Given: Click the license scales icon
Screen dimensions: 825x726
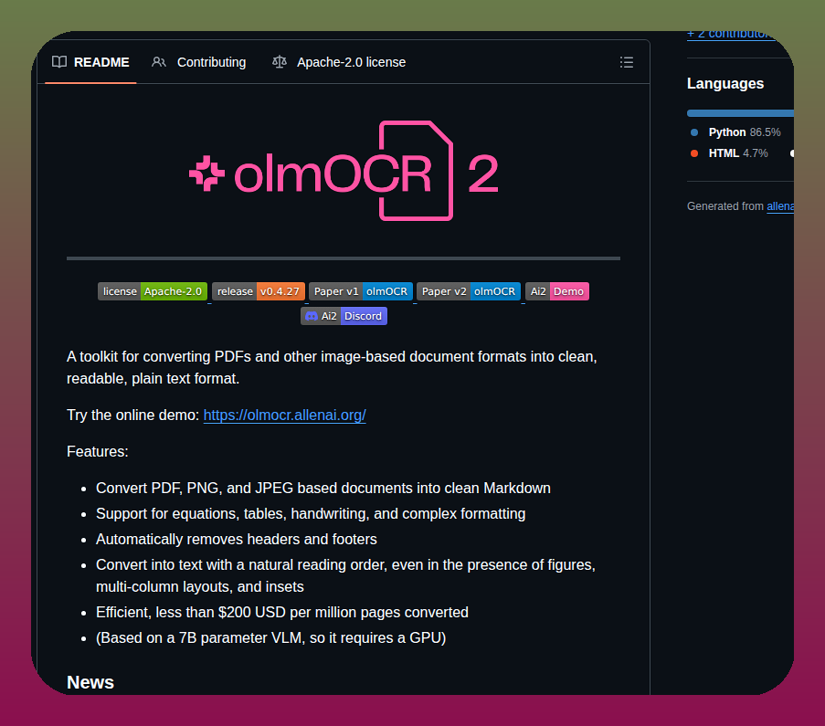Looking at the screenshot, I should click(x=280, y=62).
